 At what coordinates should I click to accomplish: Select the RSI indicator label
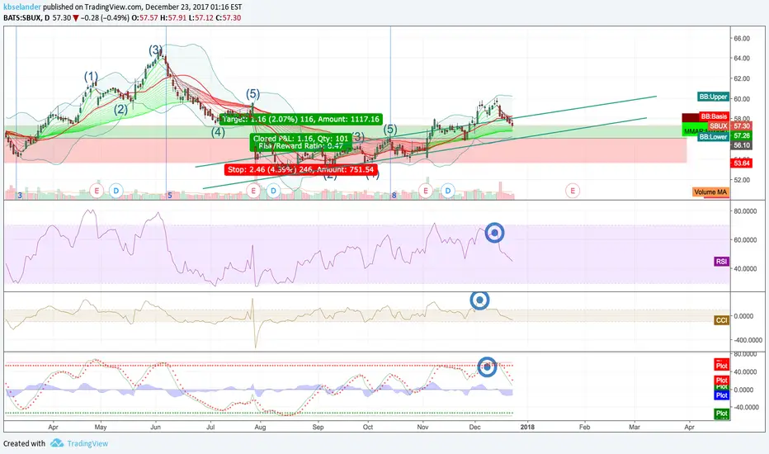721,262
